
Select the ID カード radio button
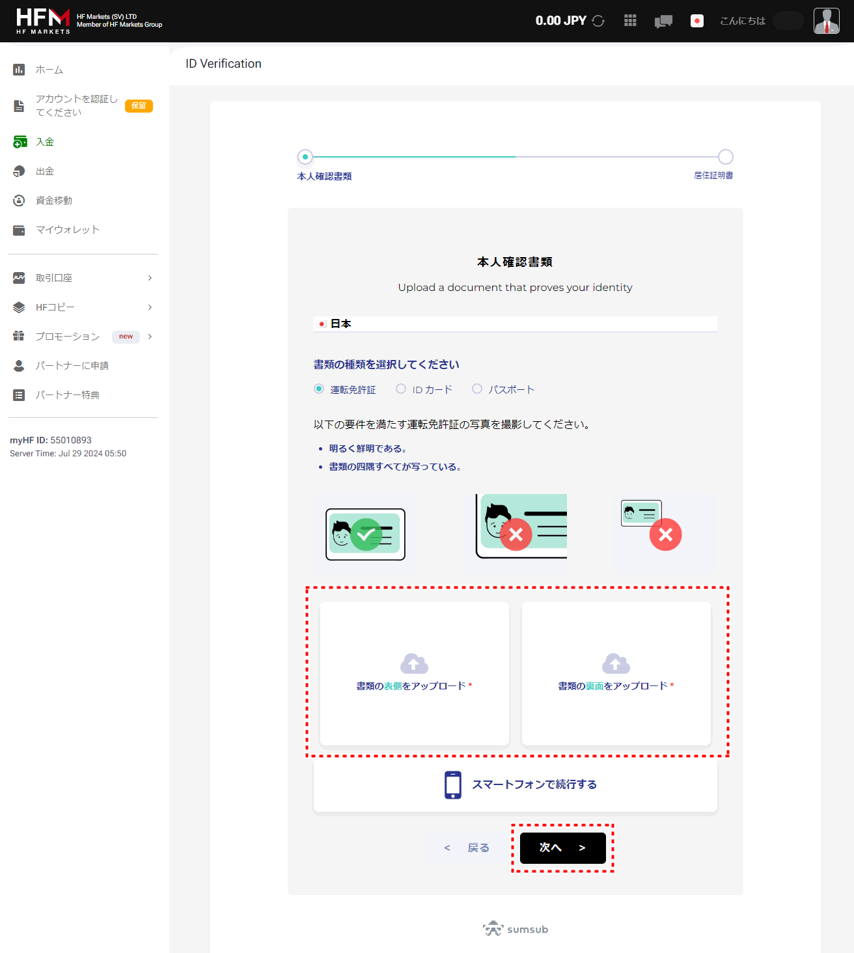401,389
